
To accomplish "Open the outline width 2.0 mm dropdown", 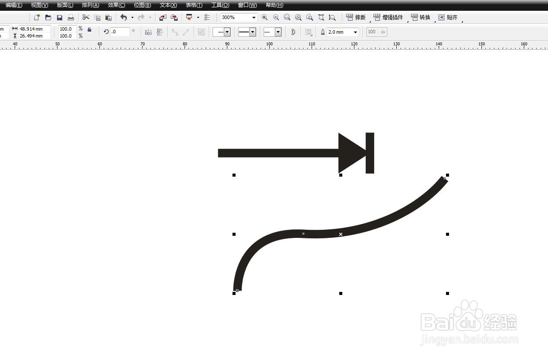I will click(355, 32).
